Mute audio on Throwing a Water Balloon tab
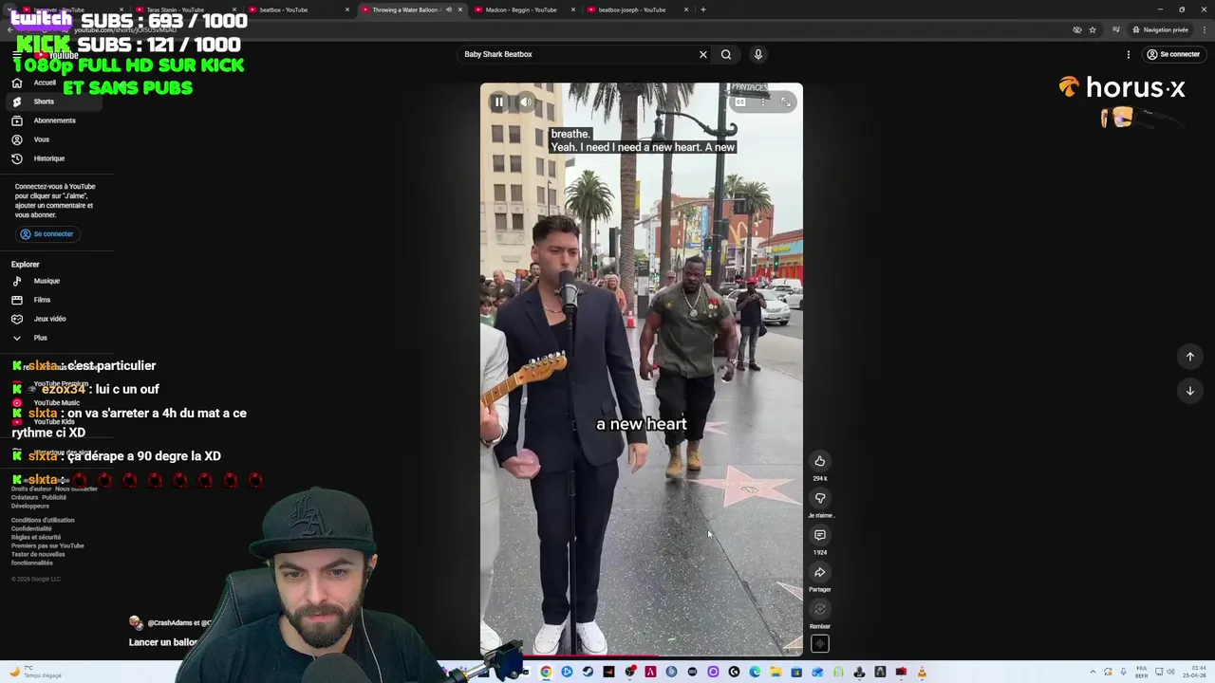 coord(449,9)
